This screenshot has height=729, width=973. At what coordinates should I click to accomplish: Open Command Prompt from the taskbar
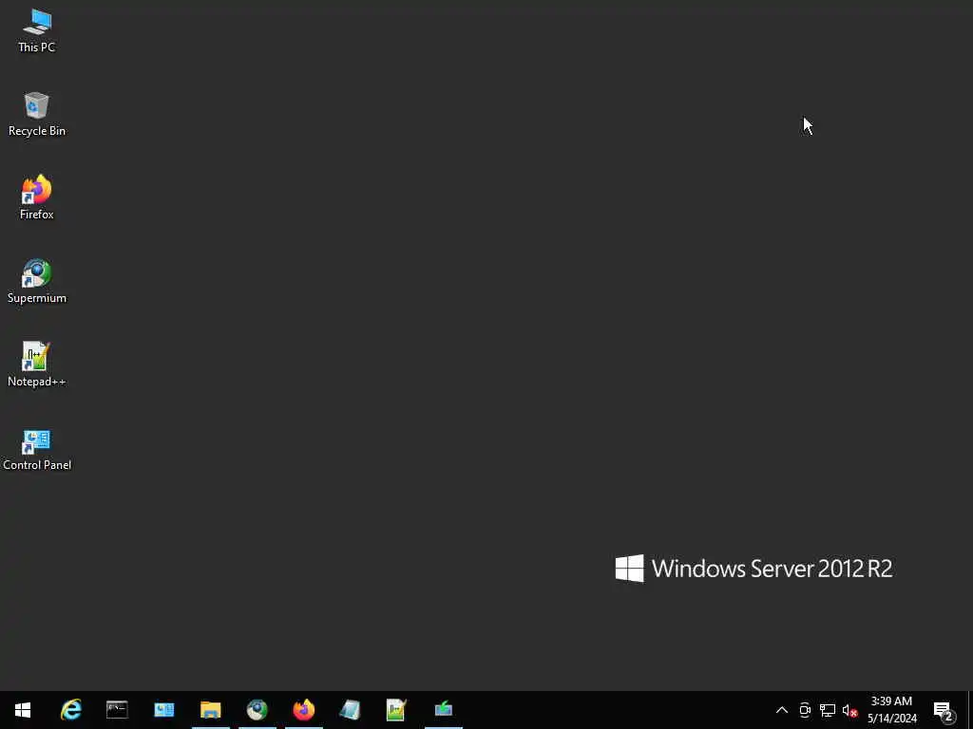tap(117, 710)
